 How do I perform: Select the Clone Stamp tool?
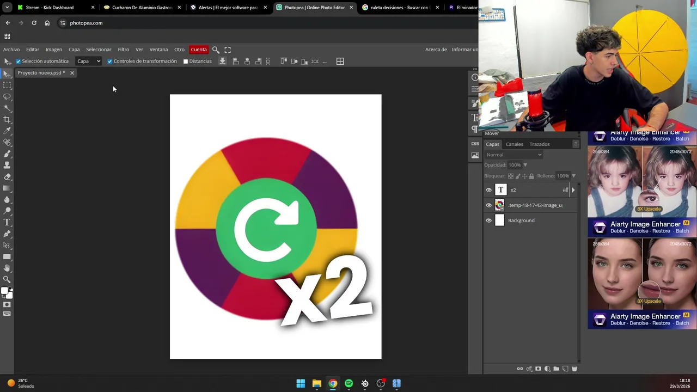[x=7, y=165]
